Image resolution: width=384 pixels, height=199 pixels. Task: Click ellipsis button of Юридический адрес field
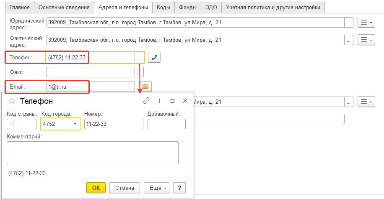348,23
